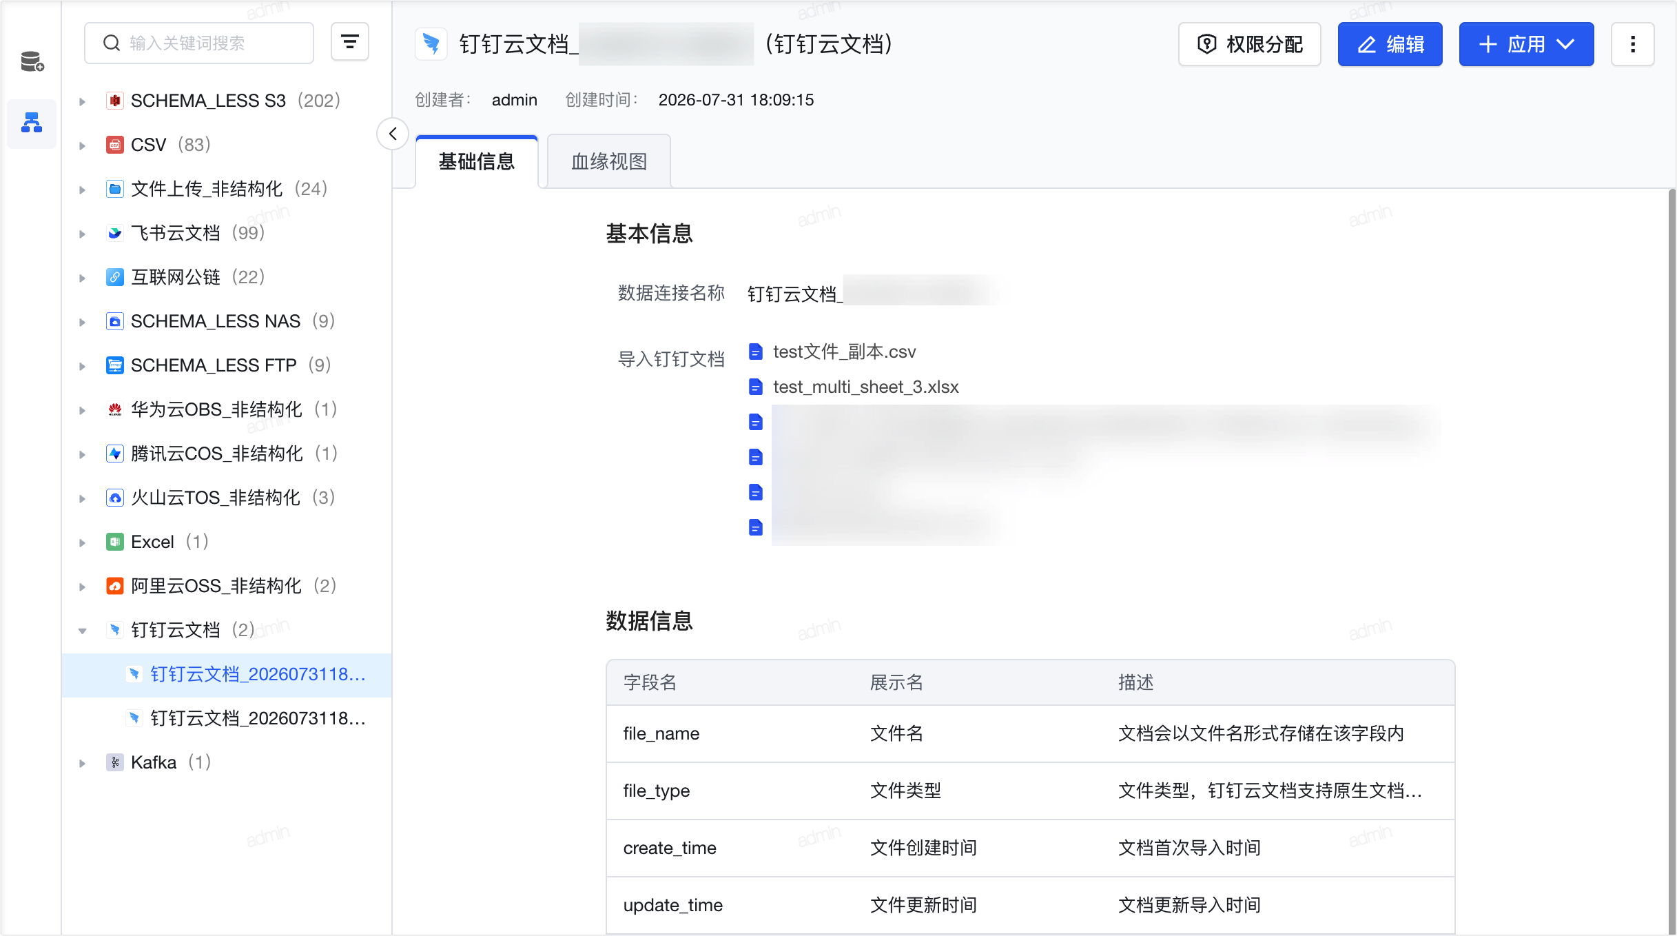Click the 腾讯云COS_非结构化 icon
This screenshot has height=936, width=1677.
click(115, 454)
